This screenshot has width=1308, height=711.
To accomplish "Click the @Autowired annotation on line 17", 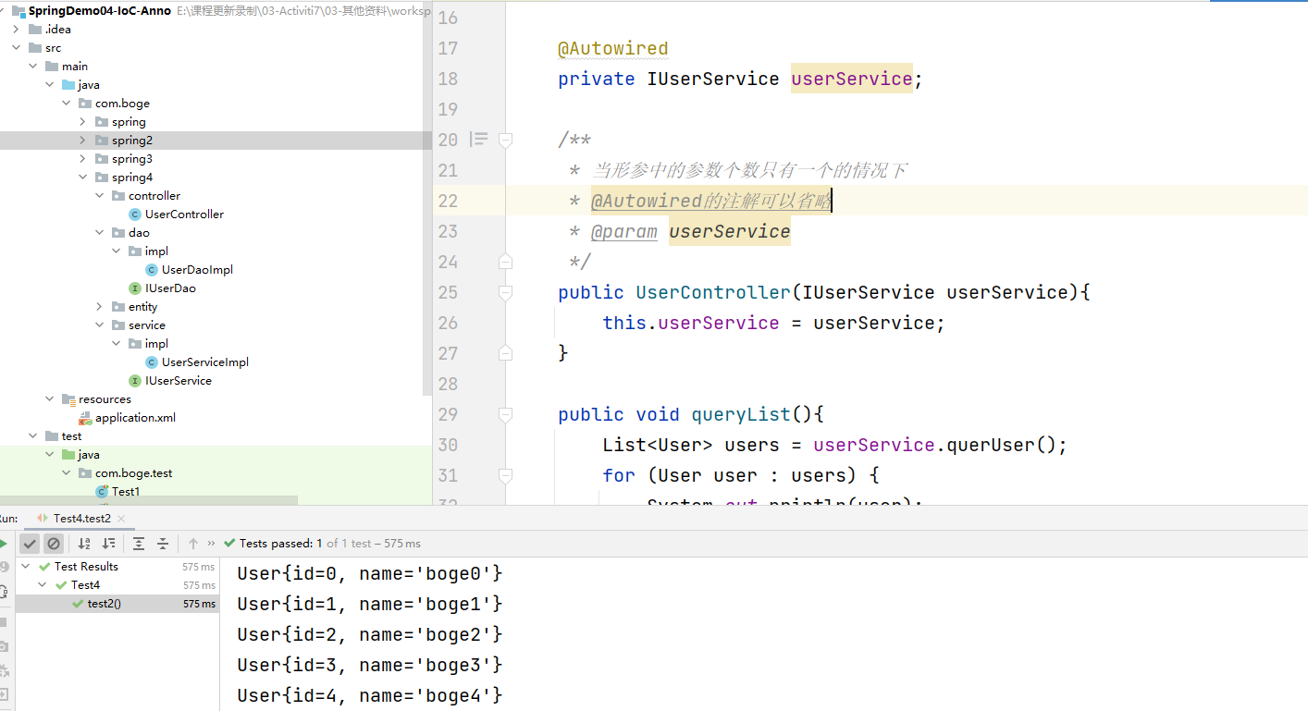I will coord(612,48).
